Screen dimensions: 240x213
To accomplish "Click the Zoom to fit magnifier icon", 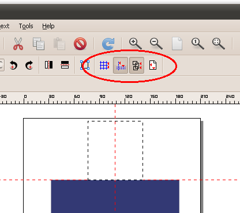I will click(219, 44).
